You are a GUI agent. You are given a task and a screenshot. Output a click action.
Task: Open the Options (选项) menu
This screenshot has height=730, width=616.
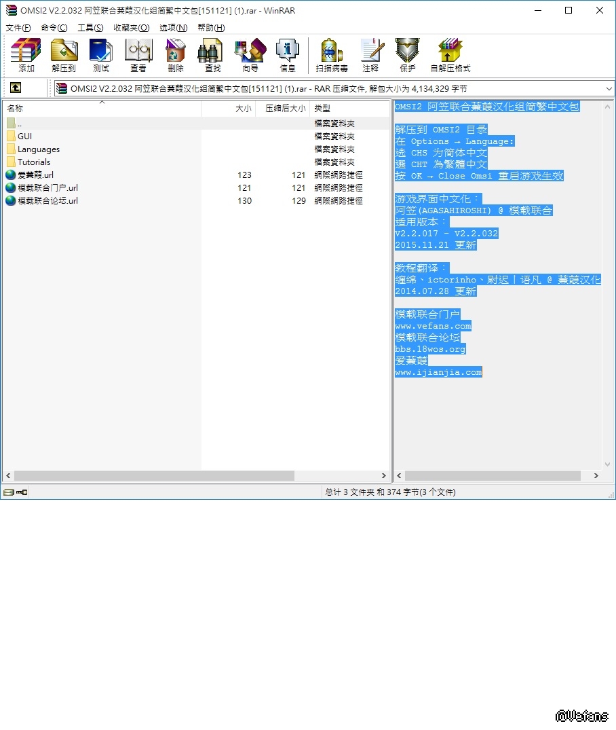(x=173, y=28)
